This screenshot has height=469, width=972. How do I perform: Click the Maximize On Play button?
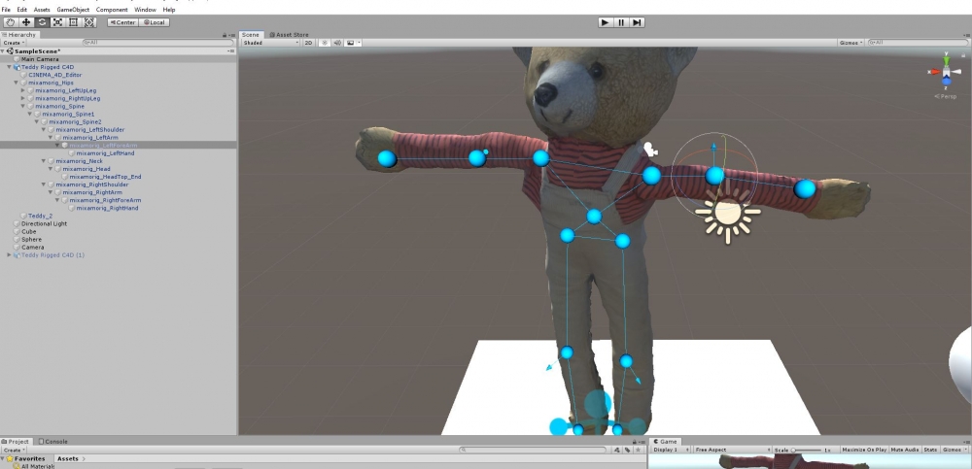(x=863, y=450)
